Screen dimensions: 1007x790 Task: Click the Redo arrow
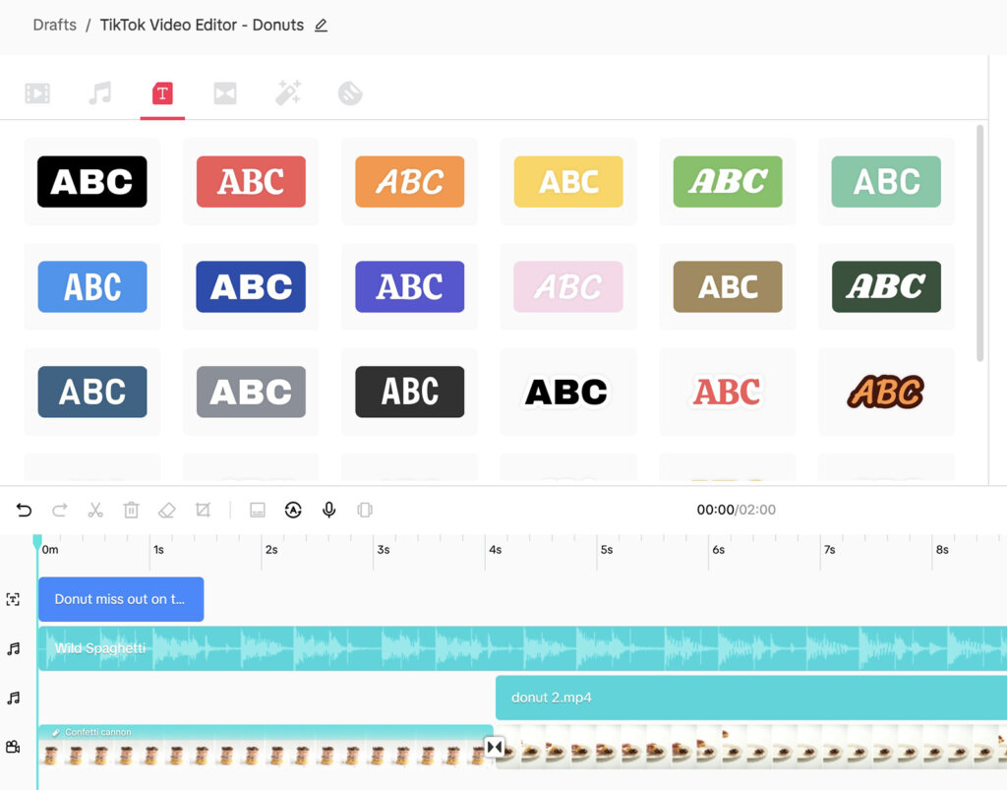59,510
